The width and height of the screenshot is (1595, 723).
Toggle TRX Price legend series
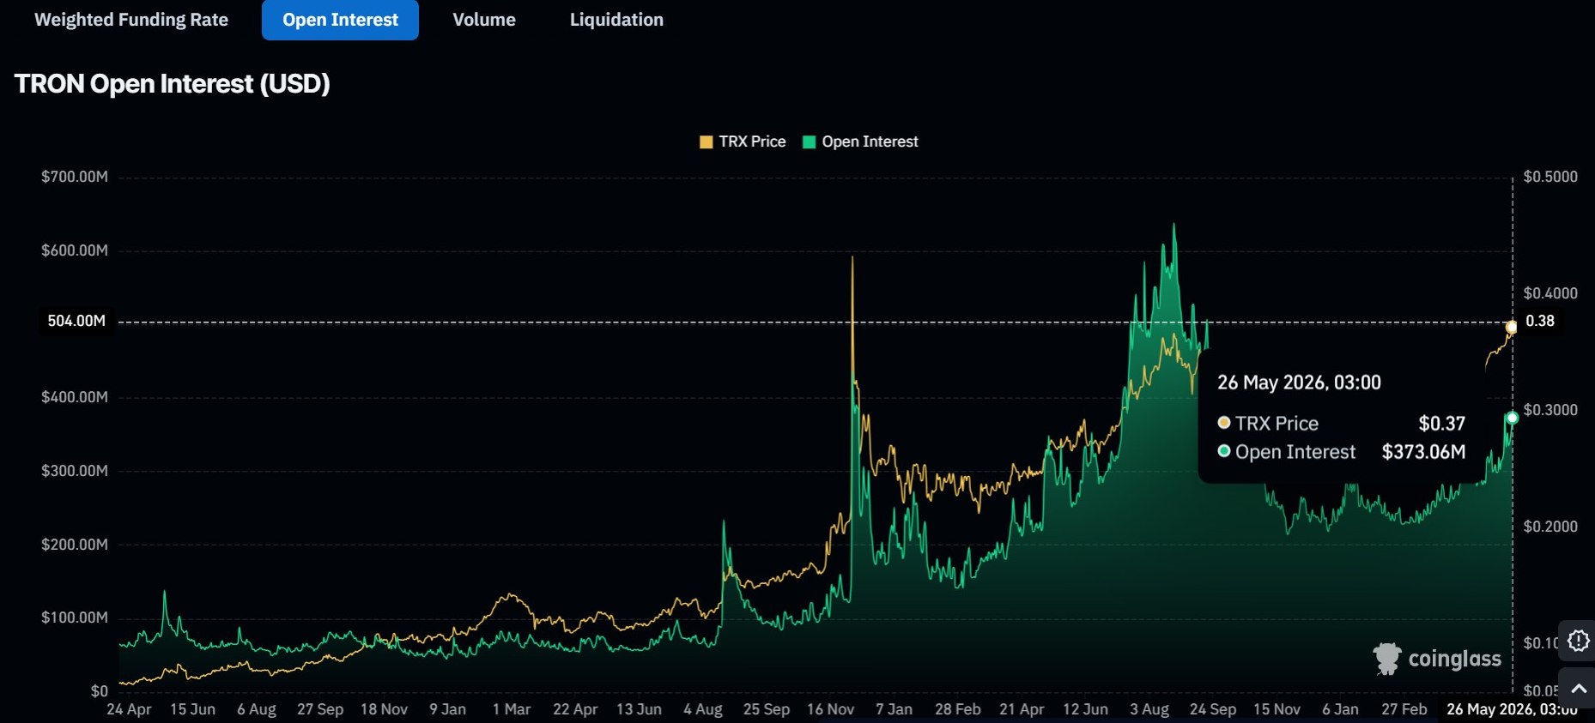click(x=743, y=142)
